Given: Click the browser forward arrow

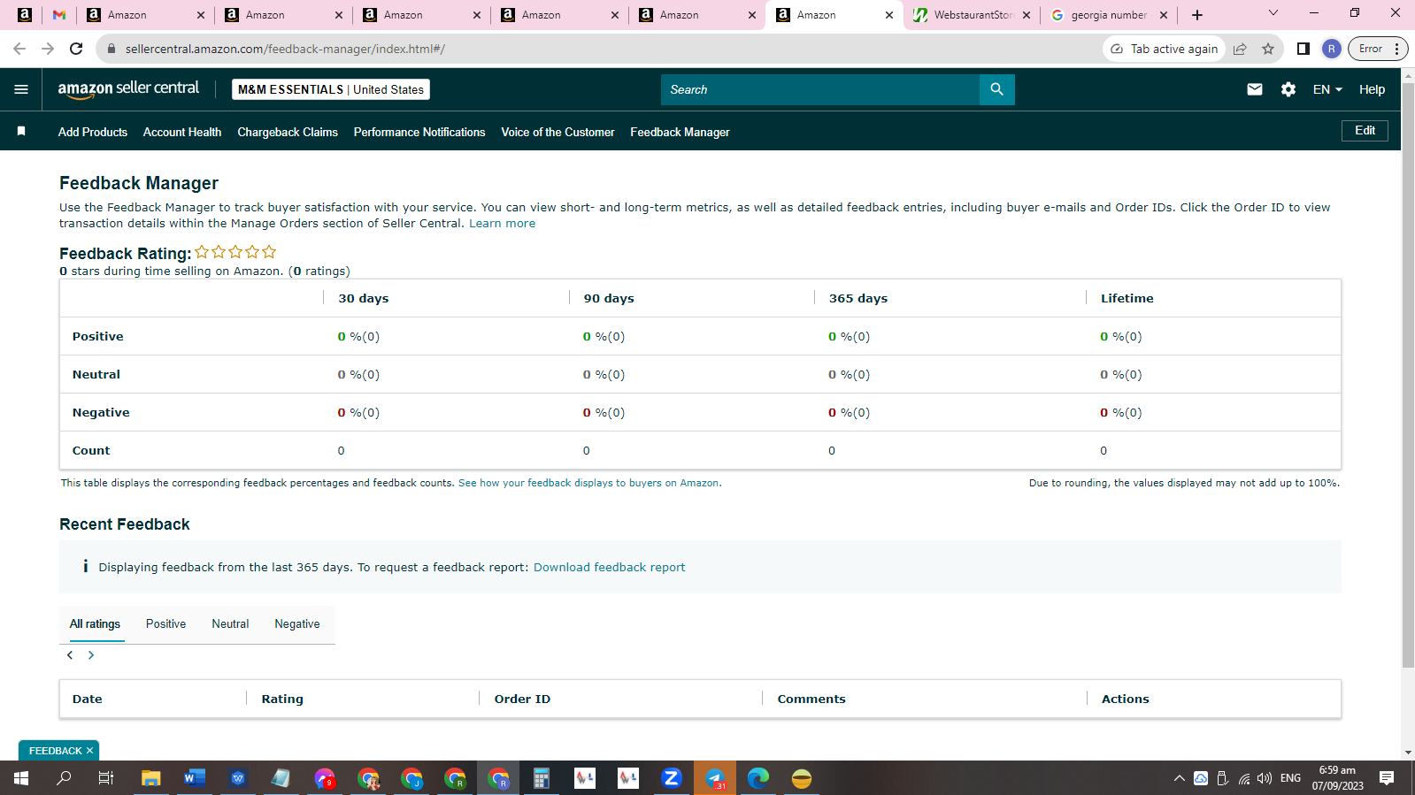Looking at the screenshot, I should (48, 49).
